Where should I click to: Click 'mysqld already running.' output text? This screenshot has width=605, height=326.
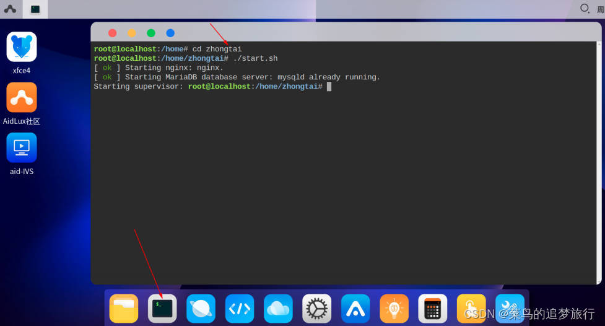click(329, 77)
